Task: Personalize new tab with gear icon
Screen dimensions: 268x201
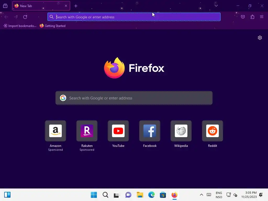Action: [x=260, y=38]
